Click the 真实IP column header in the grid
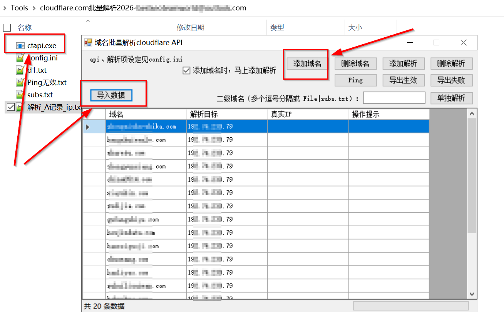The width and height of the screenshot is (504, 312). click(308, 114)
